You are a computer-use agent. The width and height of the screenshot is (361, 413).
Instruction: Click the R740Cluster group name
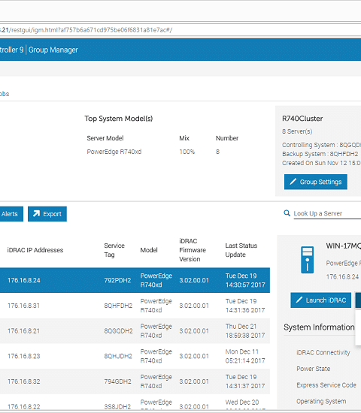click(x=302, y=119)
